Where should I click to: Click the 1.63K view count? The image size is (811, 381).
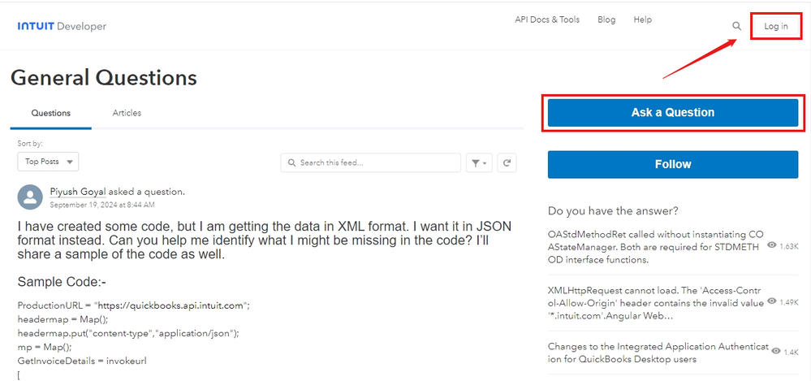click(x=789, y=246)
